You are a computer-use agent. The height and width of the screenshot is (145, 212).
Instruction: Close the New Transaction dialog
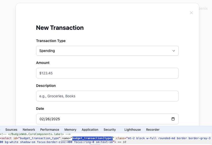[x=191, y=13]
